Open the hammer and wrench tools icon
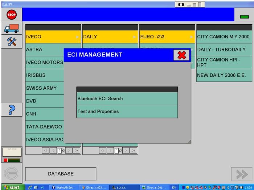 12,41
